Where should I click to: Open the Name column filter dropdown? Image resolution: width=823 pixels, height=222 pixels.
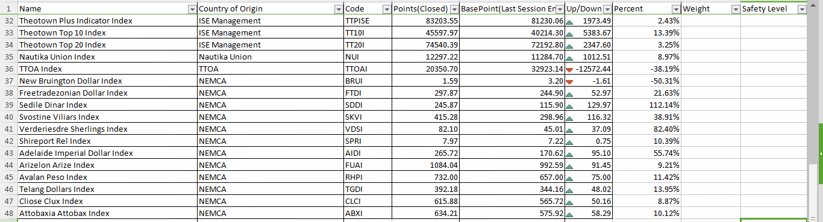pyautogui.click(x=192, y=9)
